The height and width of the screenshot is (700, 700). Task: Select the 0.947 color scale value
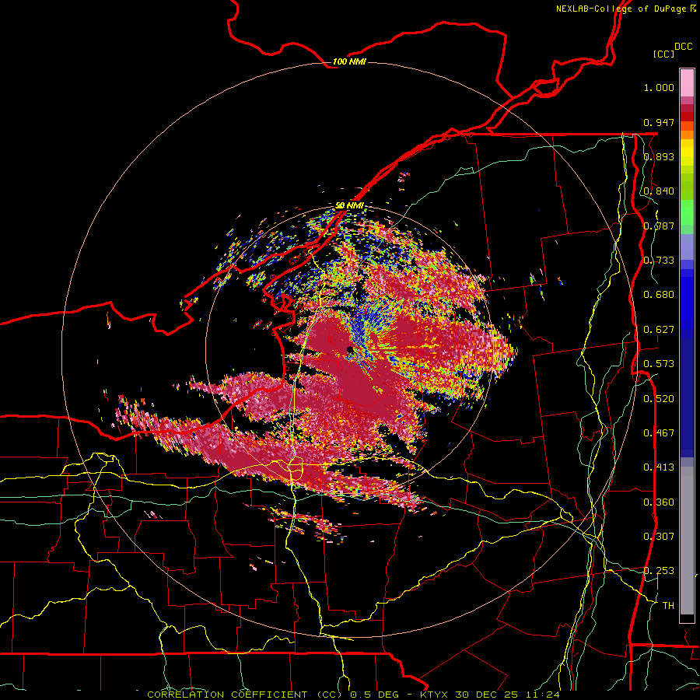[x=659, y=122]
